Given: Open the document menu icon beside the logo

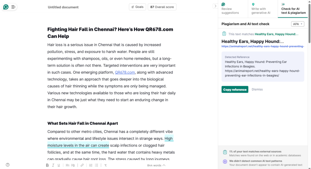Looking at the screenshot, I should 13,7.
